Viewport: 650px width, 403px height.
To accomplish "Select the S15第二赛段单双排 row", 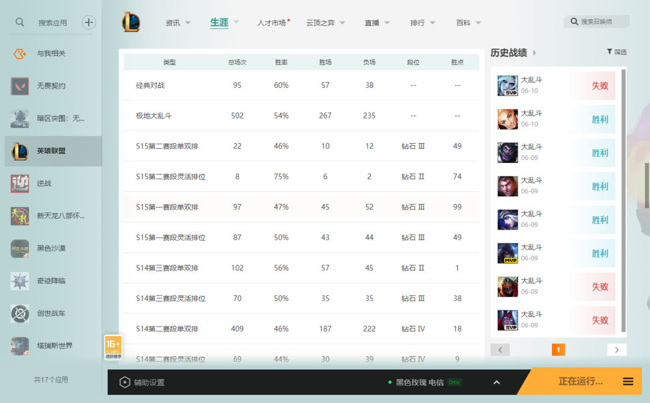I will pyautogui.click(x=302, y=146).
